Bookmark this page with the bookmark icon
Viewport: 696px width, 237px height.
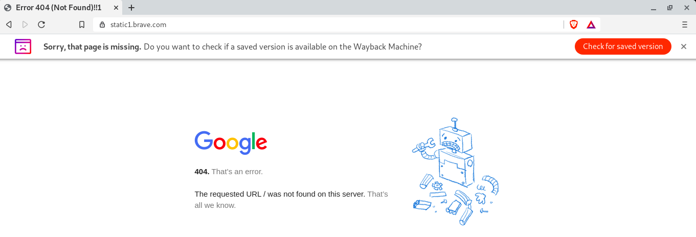point(82,25)
